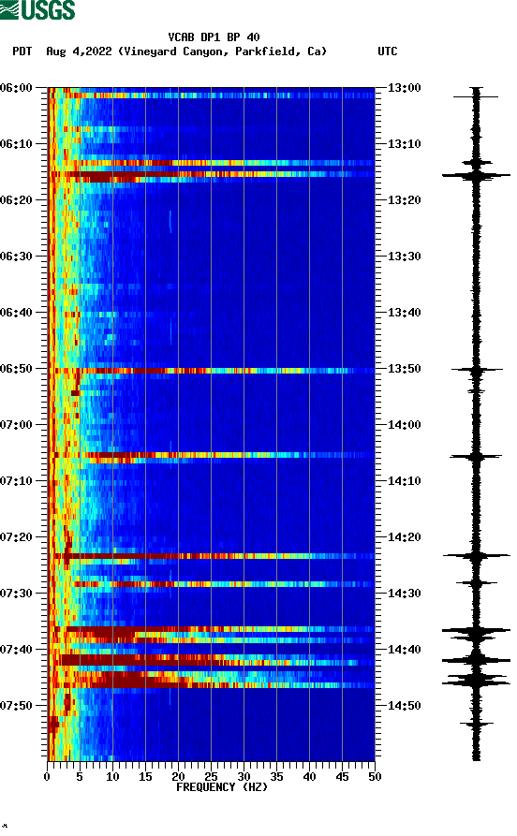Click the 07:00 PDT time label
Image resolution: width=517 pixels, height=836 pixels.
point(16,425)
